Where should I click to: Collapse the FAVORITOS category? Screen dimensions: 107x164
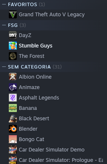click(x=4, y=4)
